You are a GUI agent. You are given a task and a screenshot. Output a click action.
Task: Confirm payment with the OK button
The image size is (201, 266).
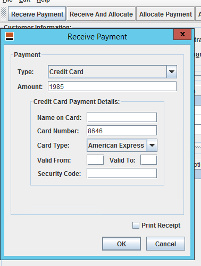pyautogui.click(x=121, y=244)
